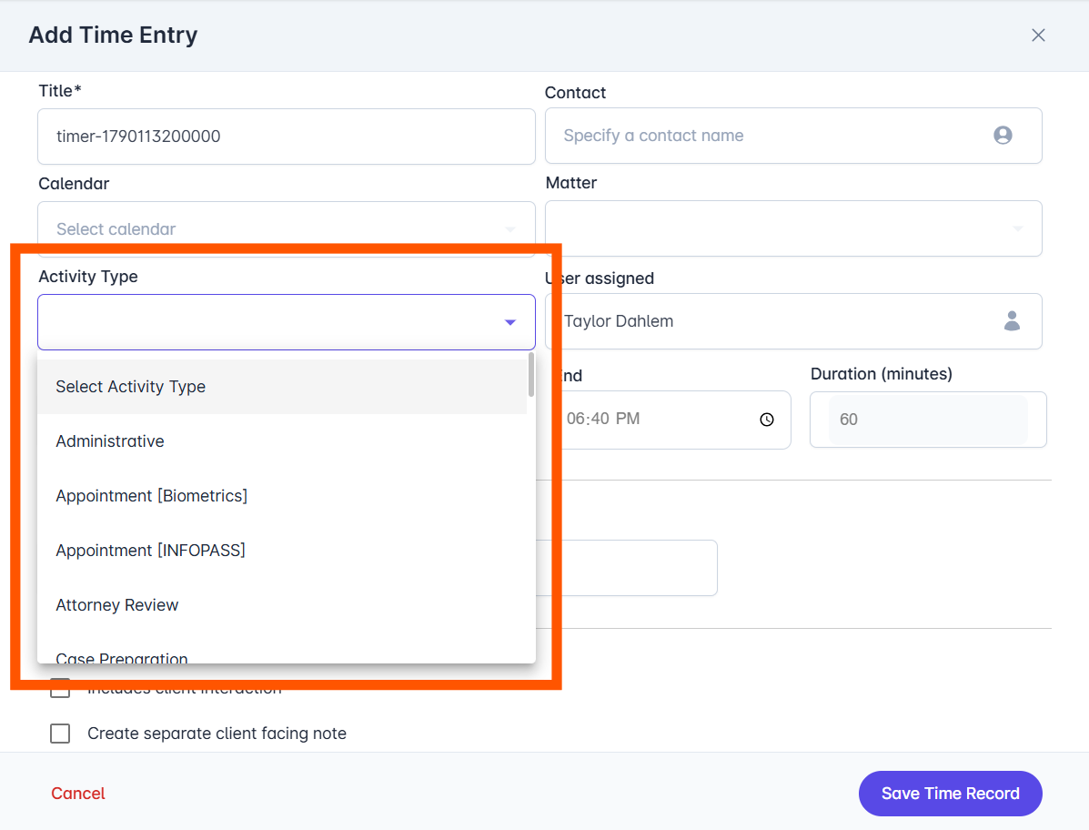Choose Select Activity Type option
The image size is (1089, 830).
click(282, 387)
